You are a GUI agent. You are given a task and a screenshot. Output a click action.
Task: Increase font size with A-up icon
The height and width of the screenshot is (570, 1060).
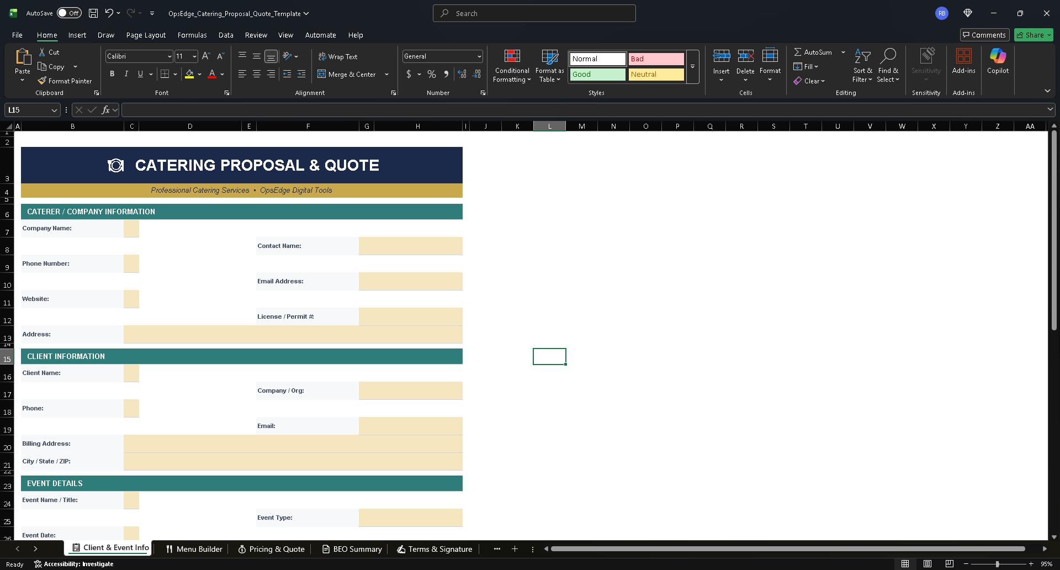pyautogui.click(x=205, y=56)
